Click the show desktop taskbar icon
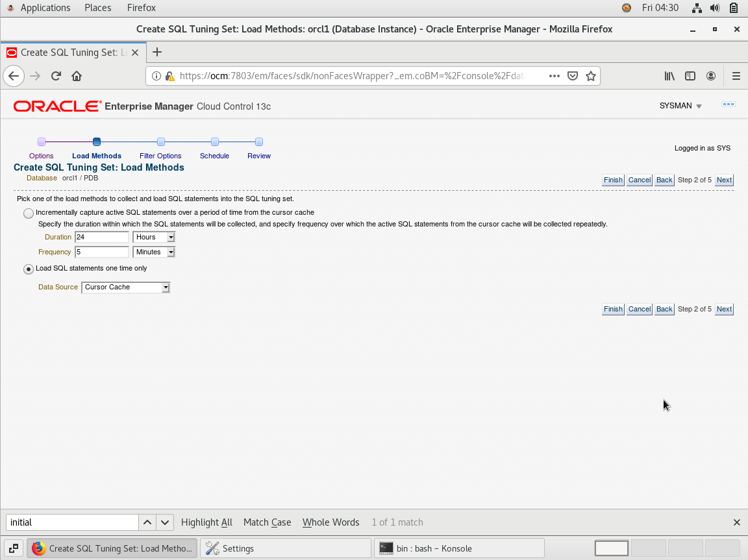Viewport: 748px width, 560px height. point(14,548)
